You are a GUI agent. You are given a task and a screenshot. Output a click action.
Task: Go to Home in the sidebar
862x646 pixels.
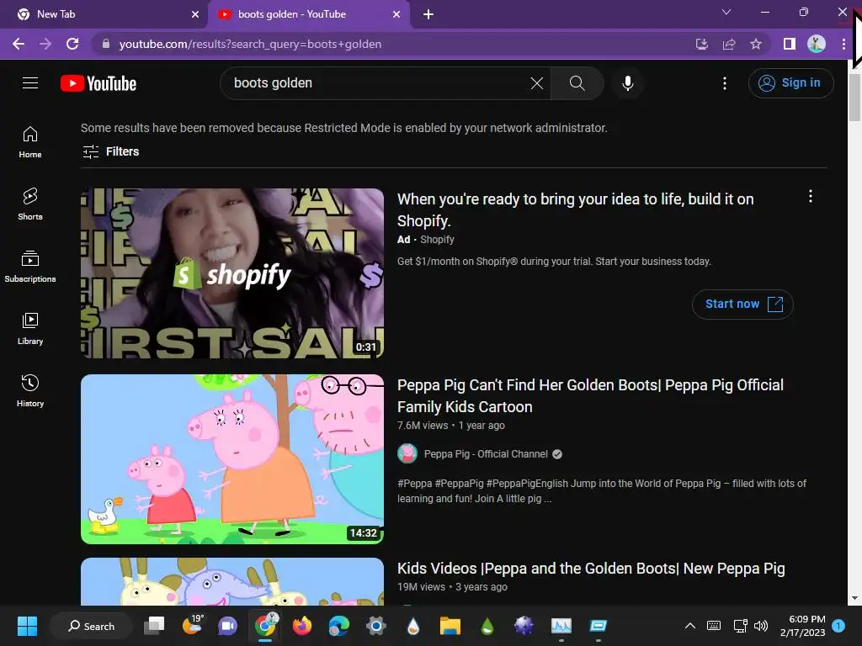pos(30,142)
